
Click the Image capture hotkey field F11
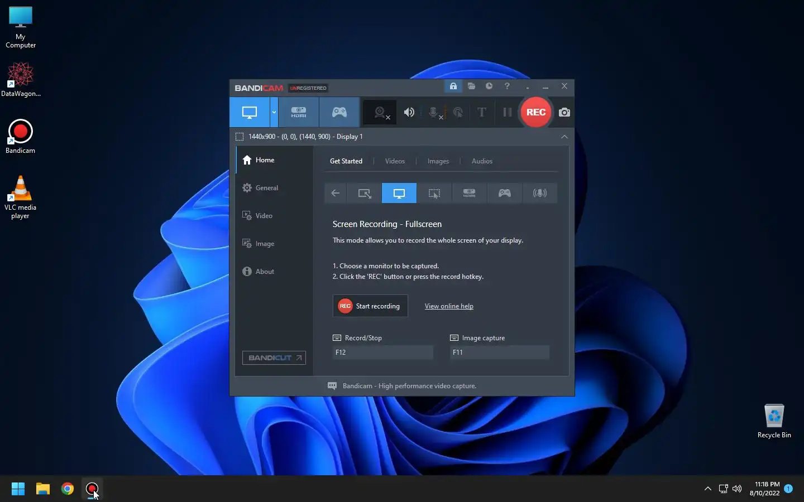(500, 352)
